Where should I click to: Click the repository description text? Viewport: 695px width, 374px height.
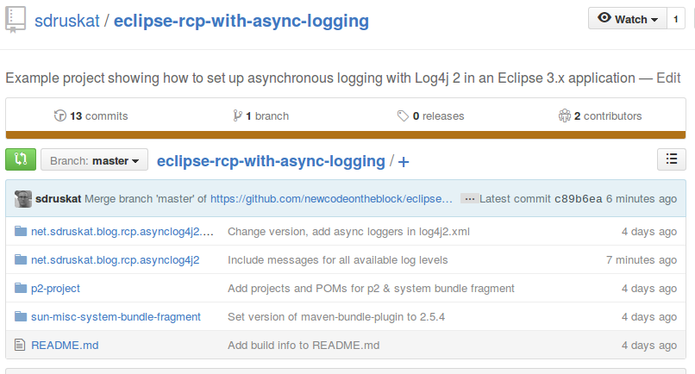point(320,78)
